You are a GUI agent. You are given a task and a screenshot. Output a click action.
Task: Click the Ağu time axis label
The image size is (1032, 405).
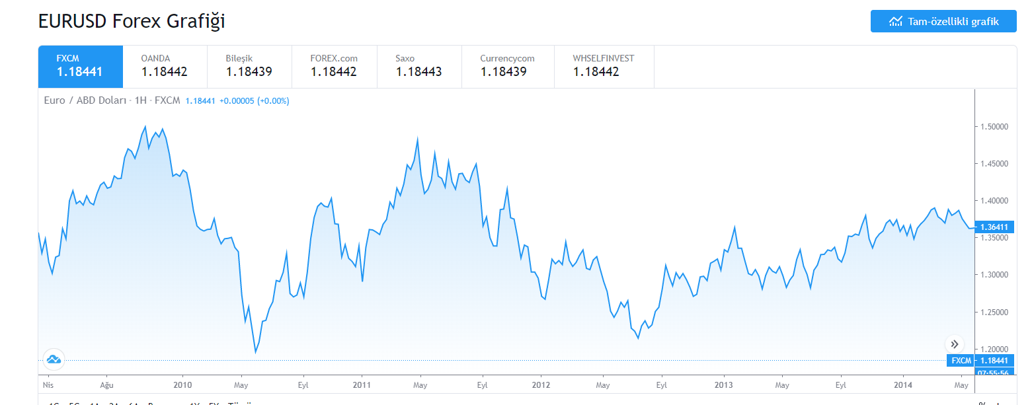[107, 385]
